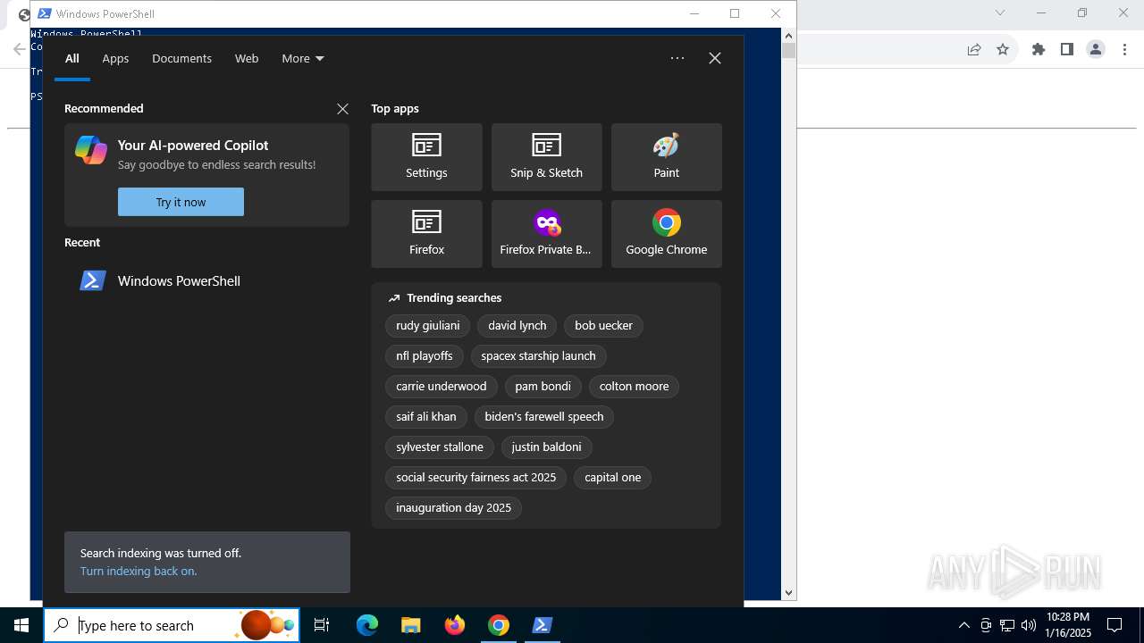Click PowerShell scrollbar up arrow

tap(789, 36)
